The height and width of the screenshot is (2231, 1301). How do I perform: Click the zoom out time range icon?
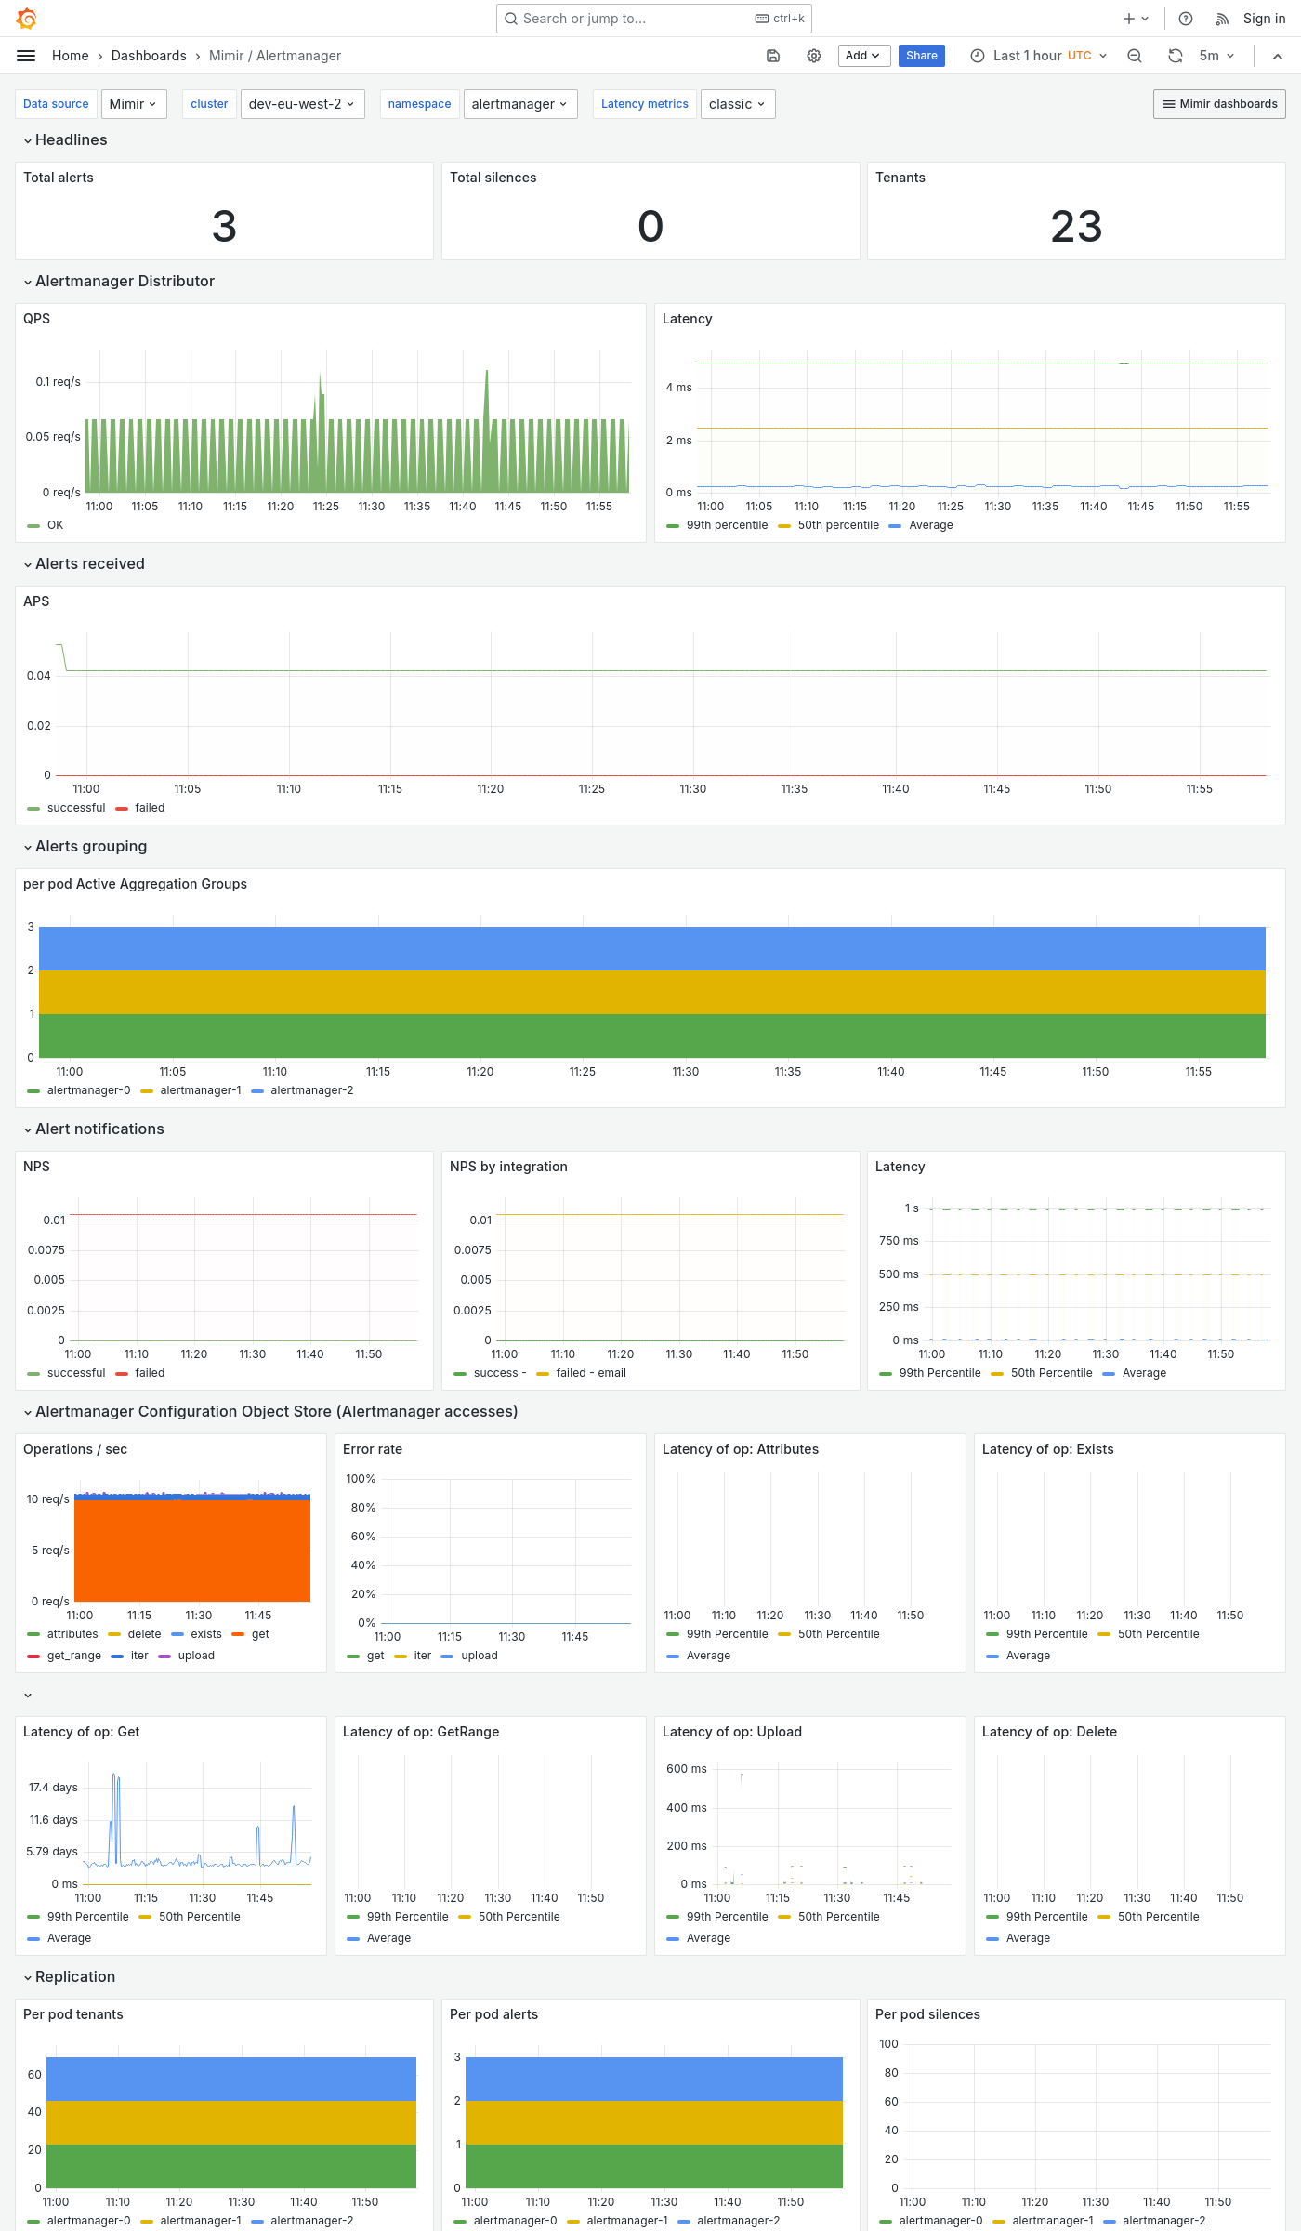click(1135, 56)
